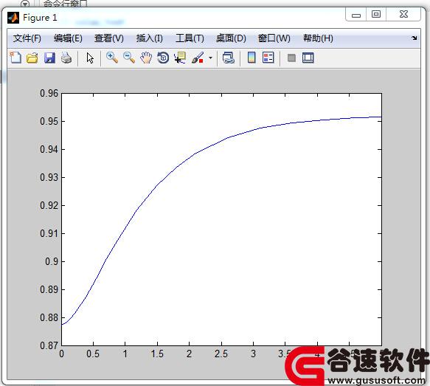
Task: Insert a legend using the toolbar icon
Action: (x=268, y=58)
